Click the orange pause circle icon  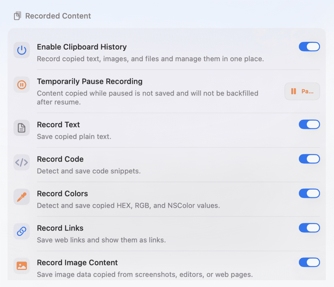tap(22, 85)
